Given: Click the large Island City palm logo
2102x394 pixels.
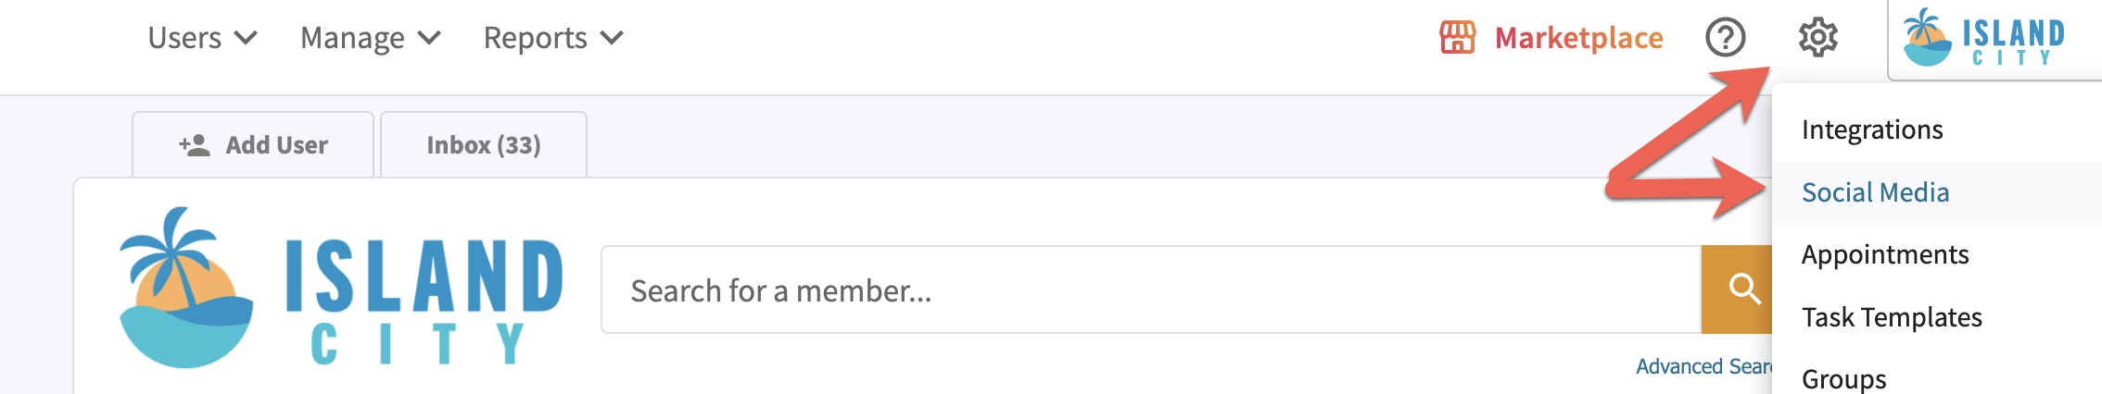Looking at the screenshot, I should coord(185,287).
